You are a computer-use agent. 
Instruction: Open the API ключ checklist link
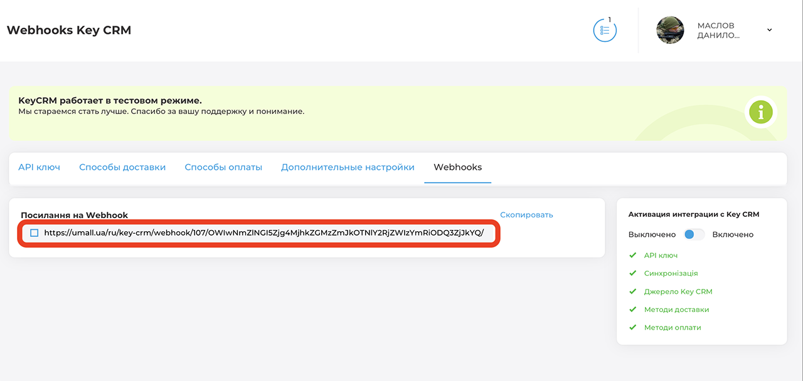(x=661, y=256)
